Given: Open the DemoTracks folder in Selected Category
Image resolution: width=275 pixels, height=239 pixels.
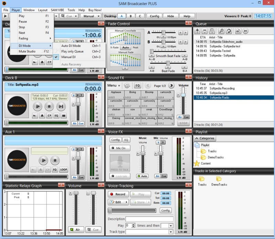Looking at the screenshot, I should (x=219, y=181).
